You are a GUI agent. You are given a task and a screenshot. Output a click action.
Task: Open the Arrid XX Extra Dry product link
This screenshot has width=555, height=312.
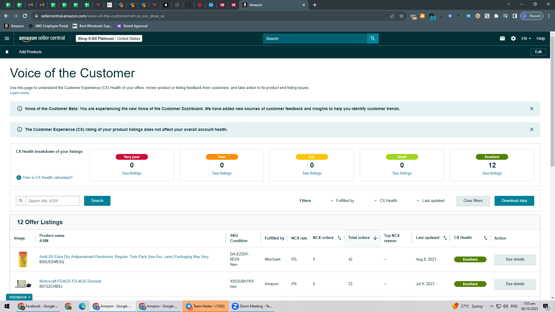coord(124,257)
